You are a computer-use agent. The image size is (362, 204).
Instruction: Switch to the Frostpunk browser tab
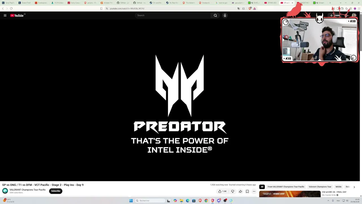tap(205, 3)
